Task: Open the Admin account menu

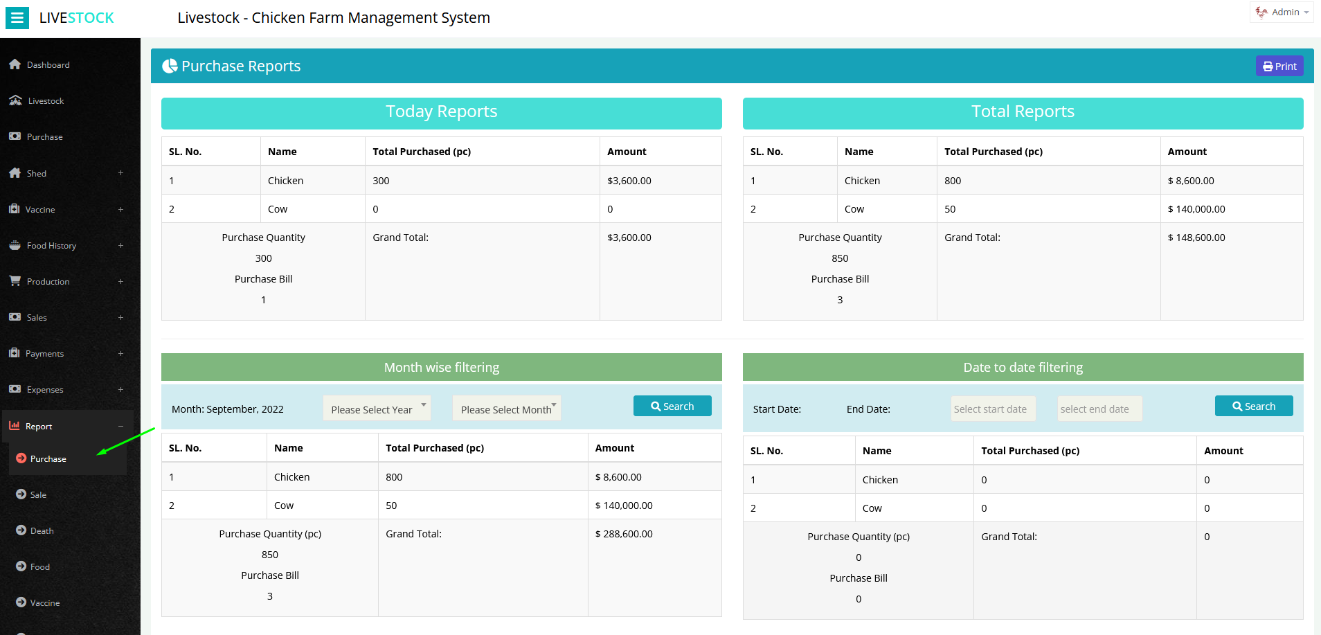Action: pyautogui.click(x=1282, y=12)
